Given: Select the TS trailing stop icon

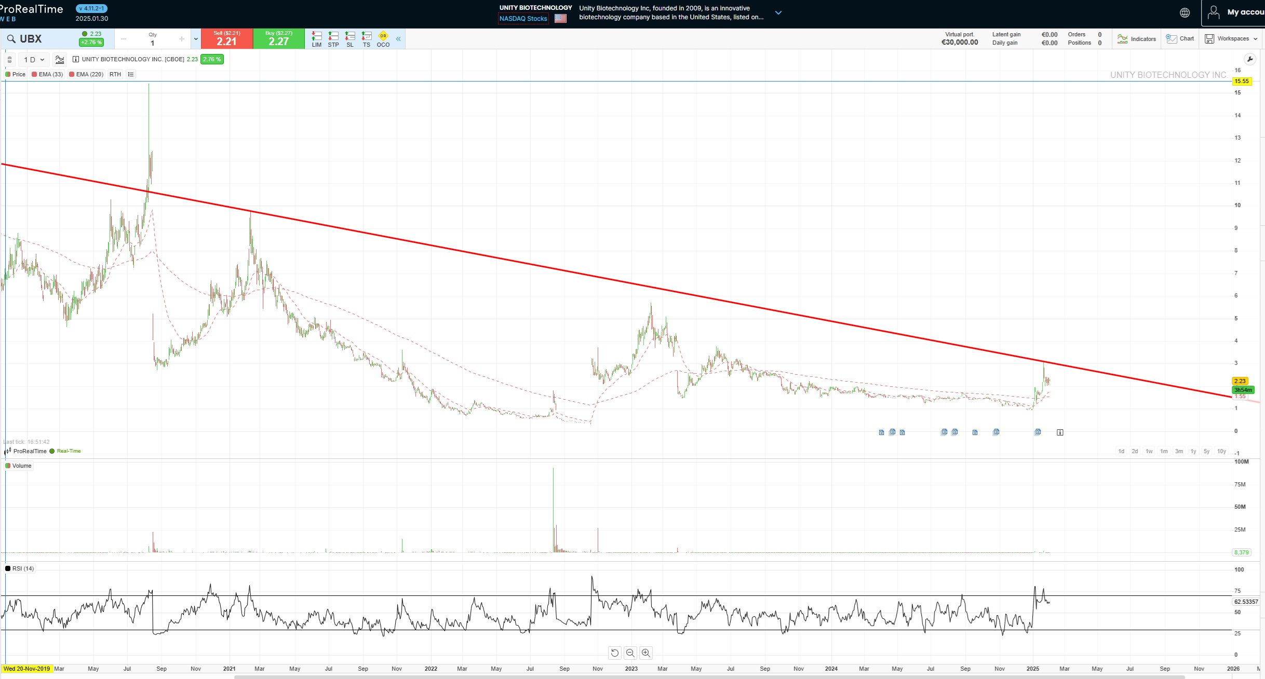Looking at the screenshot, I should [x=367, y=38].
